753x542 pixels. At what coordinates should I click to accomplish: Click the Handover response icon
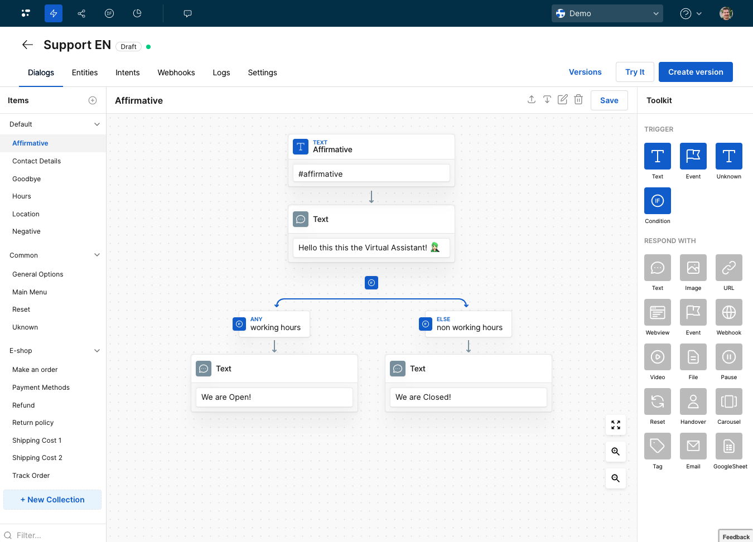coord(693,401)
